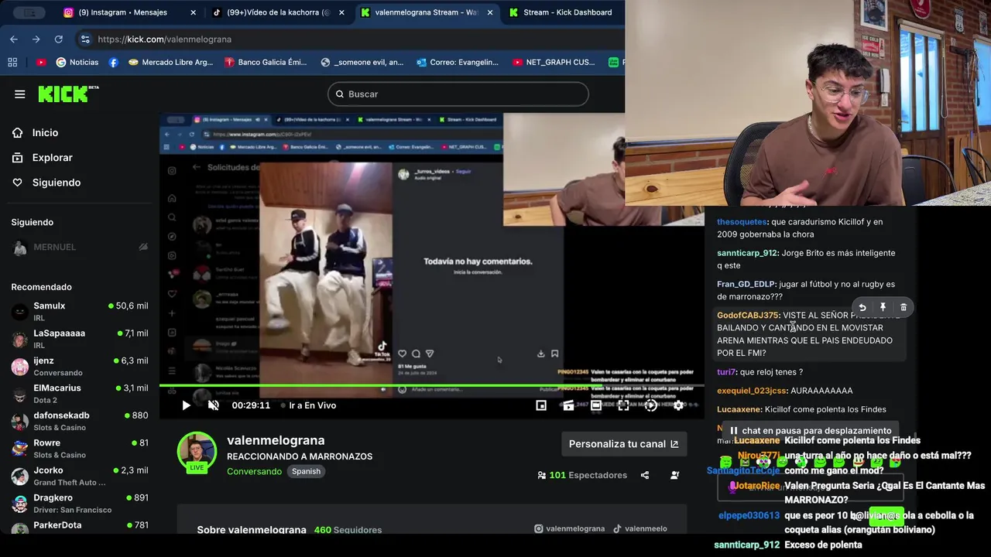Click the 460 Seguidores count
The height and width of the screenshot is (557, 991).
click(x=348, y=530)
